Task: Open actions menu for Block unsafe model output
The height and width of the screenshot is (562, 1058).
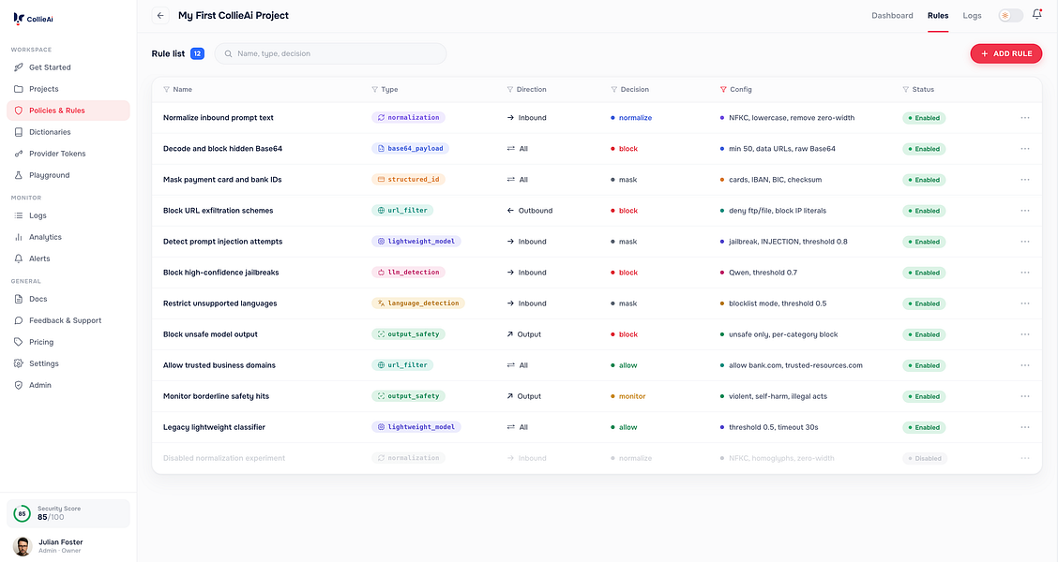Action: [1025, 334]
